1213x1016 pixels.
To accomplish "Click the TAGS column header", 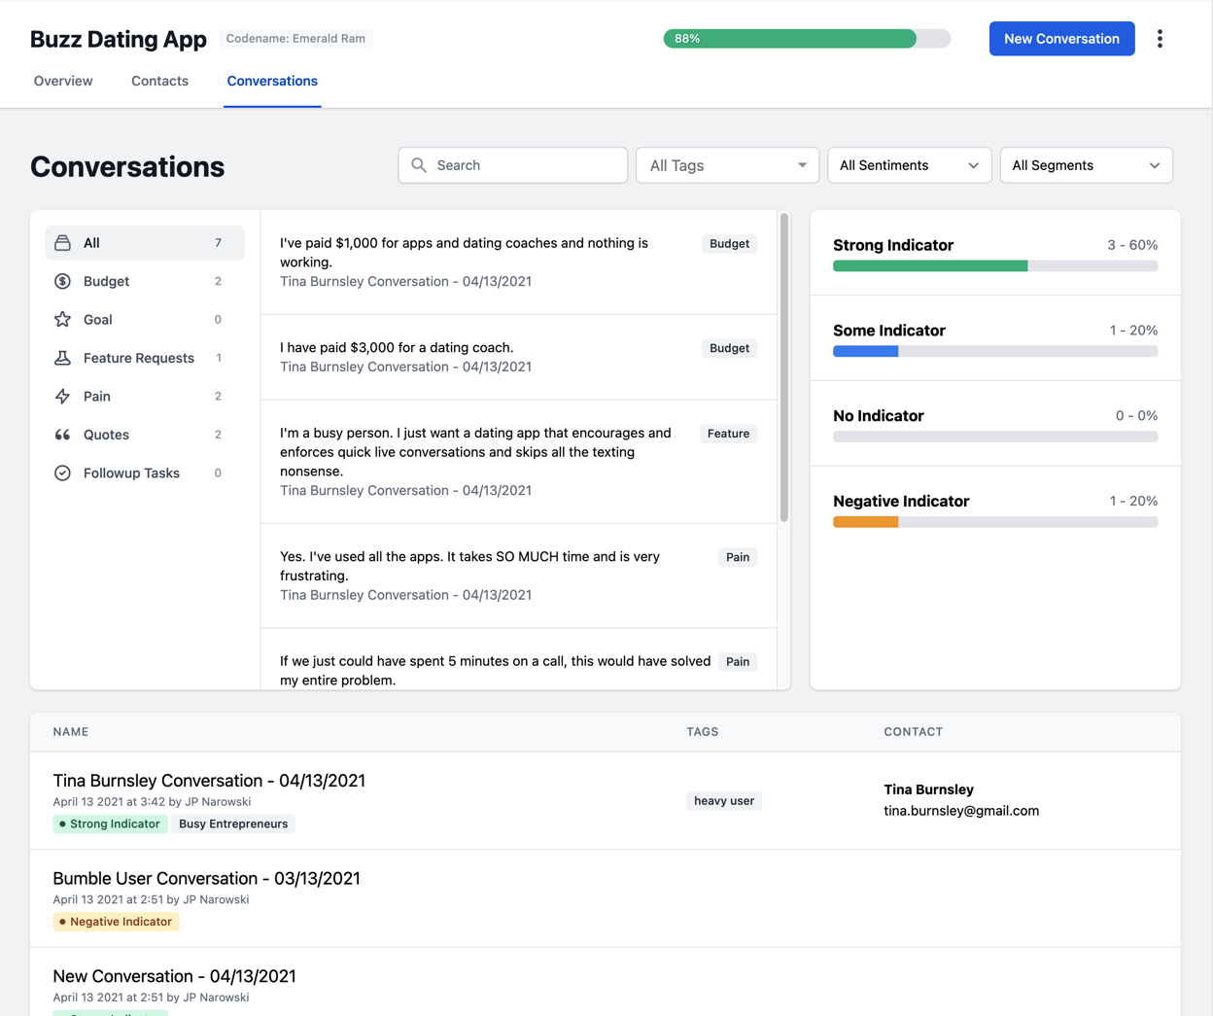I will 703,732.
